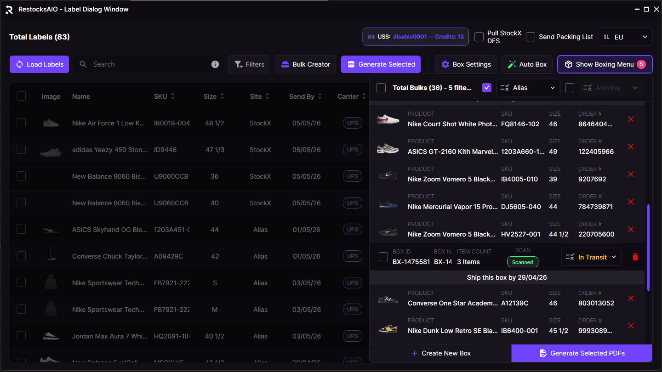Open the Arriving status dropdown
This screenshot has width=662, height=372.
611,88
